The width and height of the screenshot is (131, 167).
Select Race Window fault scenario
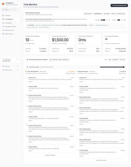(x=88, y=14)
